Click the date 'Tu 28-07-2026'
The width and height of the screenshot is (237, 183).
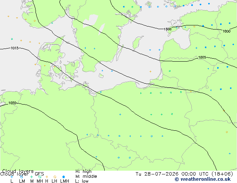[157, 174]
